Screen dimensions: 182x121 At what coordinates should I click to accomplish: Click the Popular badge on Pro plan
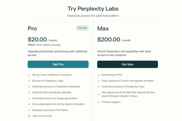[82, 28]
